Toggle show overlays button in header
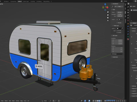 point(89,101)
